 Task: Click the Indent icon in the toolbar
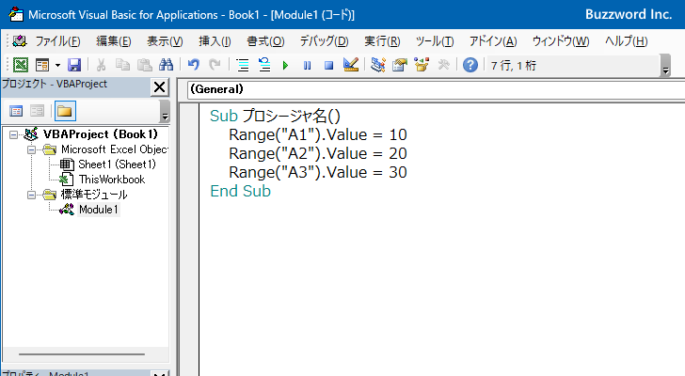pyautogui.click(x=243, y=65)
